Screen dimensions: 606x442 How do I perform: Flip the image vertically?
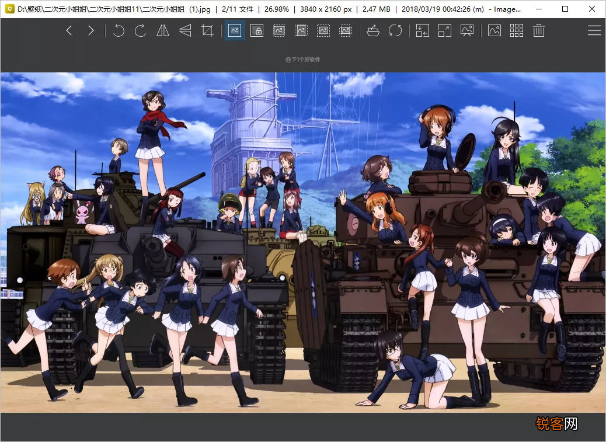coord(185,30)
